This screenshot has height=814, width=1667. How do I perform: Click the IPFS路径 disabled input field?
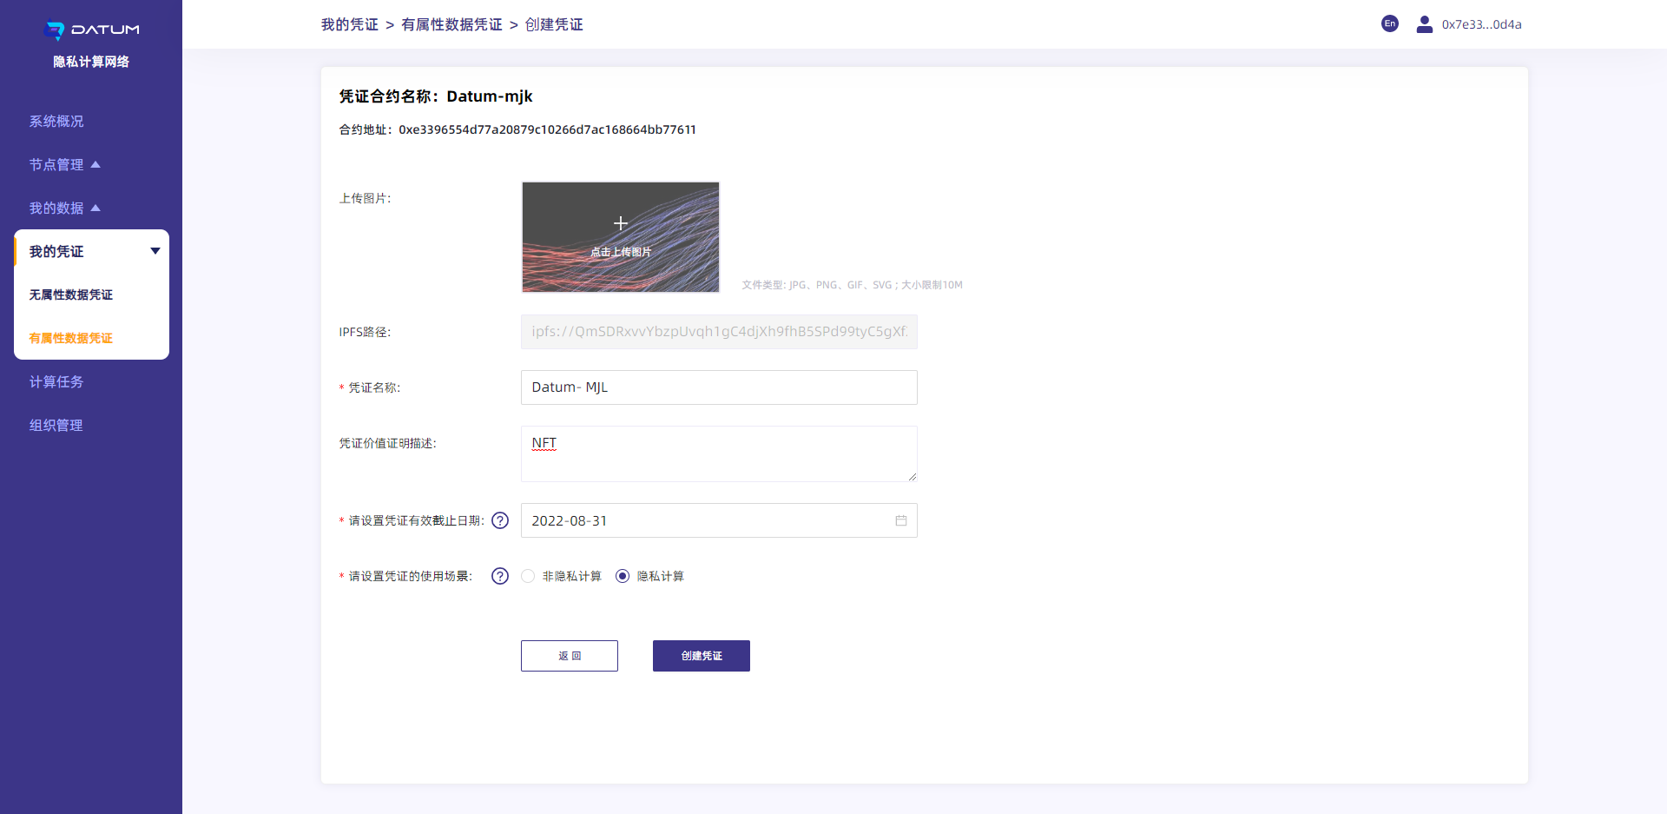[719, 332]
